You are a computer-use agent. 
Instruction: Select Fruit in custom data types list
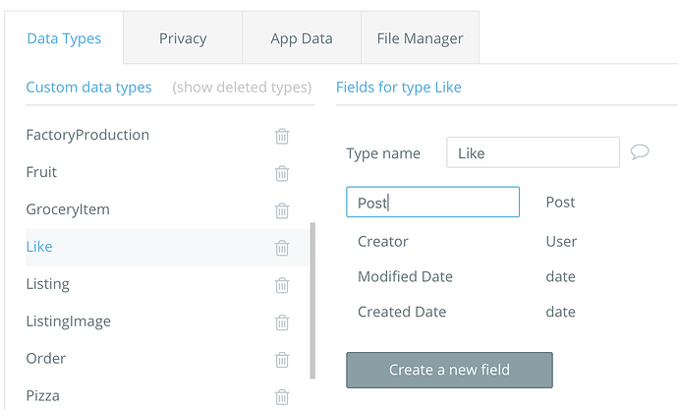[x=41, y=172]
